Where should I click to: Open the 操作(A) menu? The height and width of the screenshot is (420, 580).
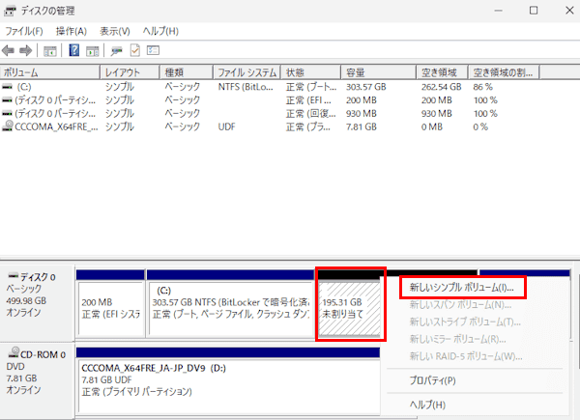click(71, 31)
